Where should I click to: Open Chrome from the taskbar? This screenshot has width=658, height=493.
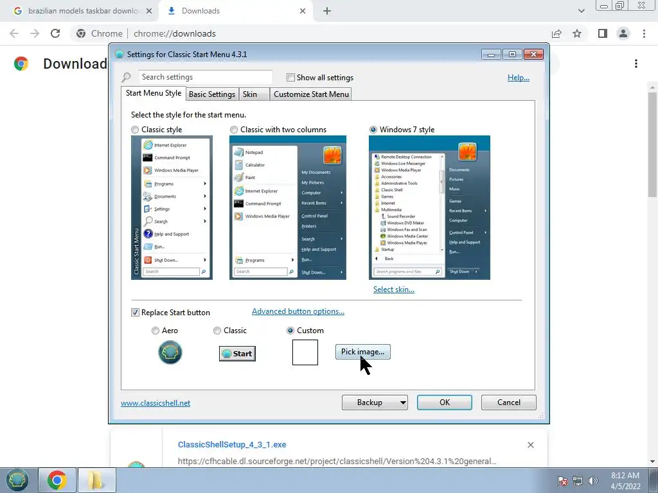57,480
